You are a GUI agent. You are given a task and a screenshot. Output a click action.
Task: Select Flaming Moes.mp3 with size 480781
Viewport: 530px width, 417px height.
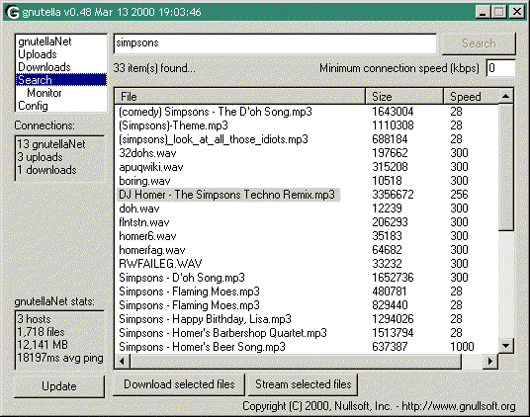tap(189, 292)
